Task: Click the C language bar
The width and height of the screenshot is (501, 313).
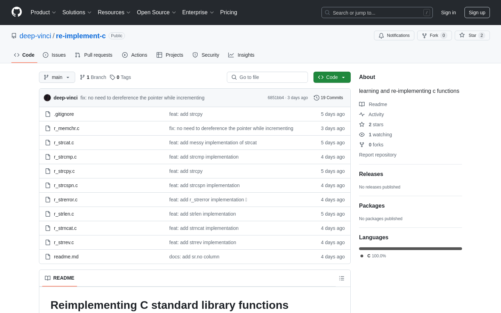Action: (x=411, y=249)
